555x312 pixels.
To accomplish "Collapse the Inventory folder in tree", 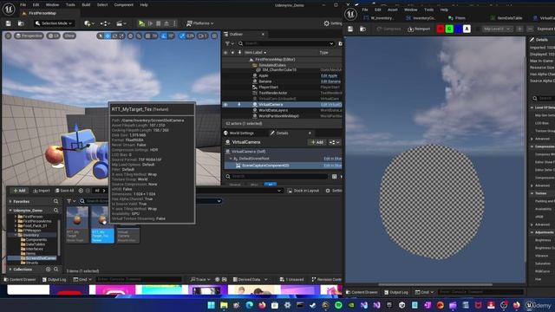I will [16, 235].
